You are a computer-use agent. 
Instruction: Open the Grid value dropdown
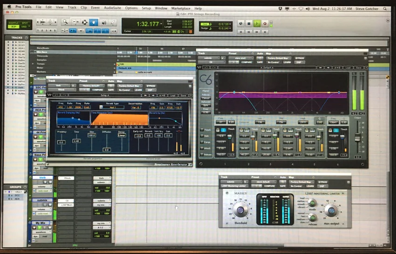click(x=230, y=24)
